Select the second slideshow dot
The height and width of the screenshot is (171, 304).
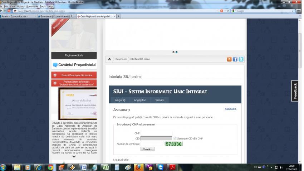tap(176, 52)
